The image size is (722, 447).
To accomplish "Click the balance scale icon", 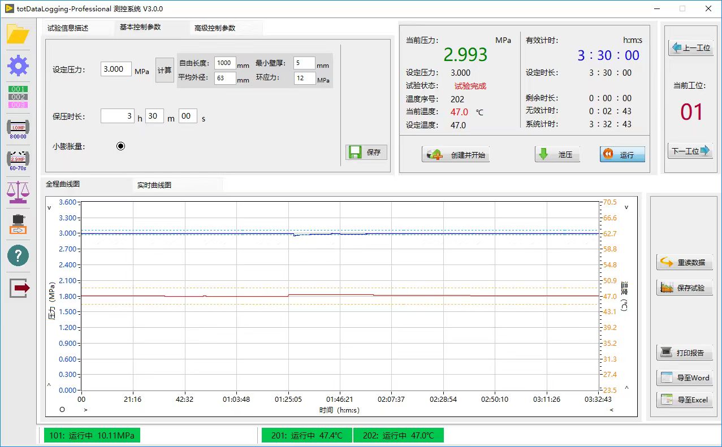I will [x=18, y=192].
